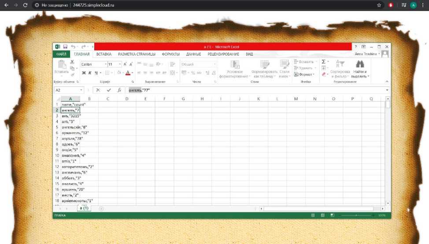This screenshot has width=429, height=244.
Task: Switch to Normal view icon in status bar
Action: coord(313,215)
